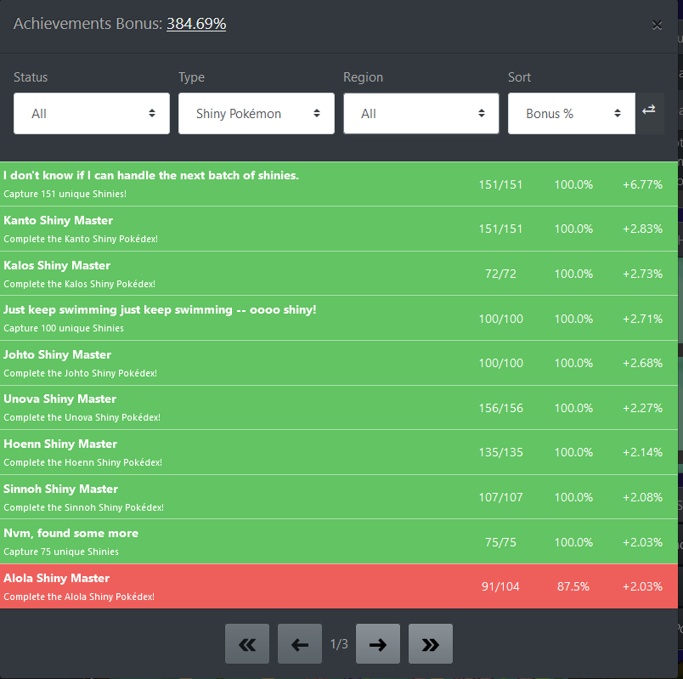
Task: Click the Unova Shiny Master row
Action: point(59,399)
